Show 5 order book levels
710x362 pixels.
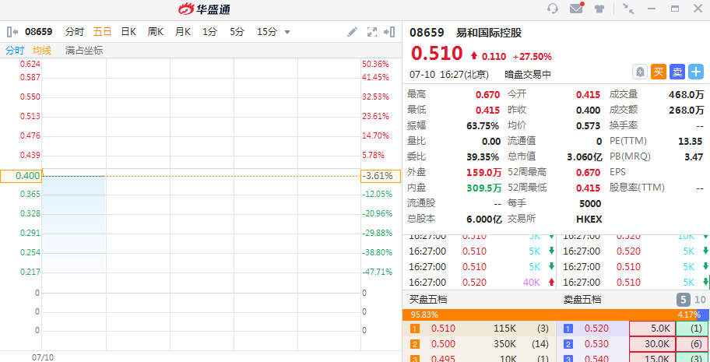[x=683, y=300]
